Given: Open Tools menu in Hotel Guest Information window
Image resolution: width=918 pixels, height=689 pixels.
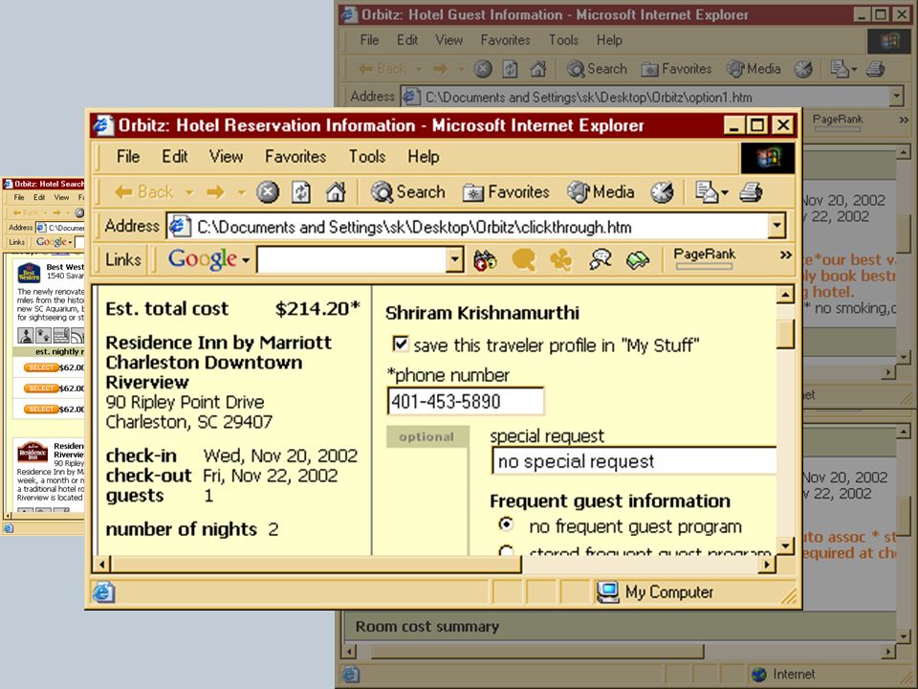Looking at the screenshot, I should 563,40.
